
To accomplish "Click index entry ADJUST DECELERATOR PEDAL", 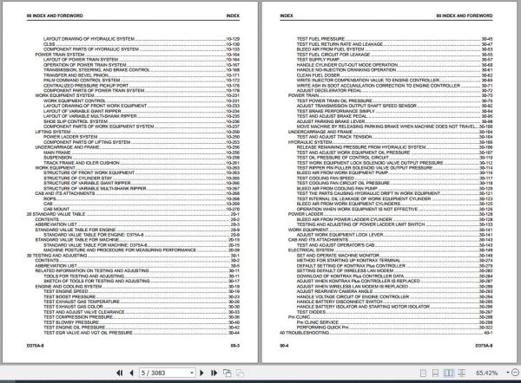I will pyautogui.click(x=329, y=90).
